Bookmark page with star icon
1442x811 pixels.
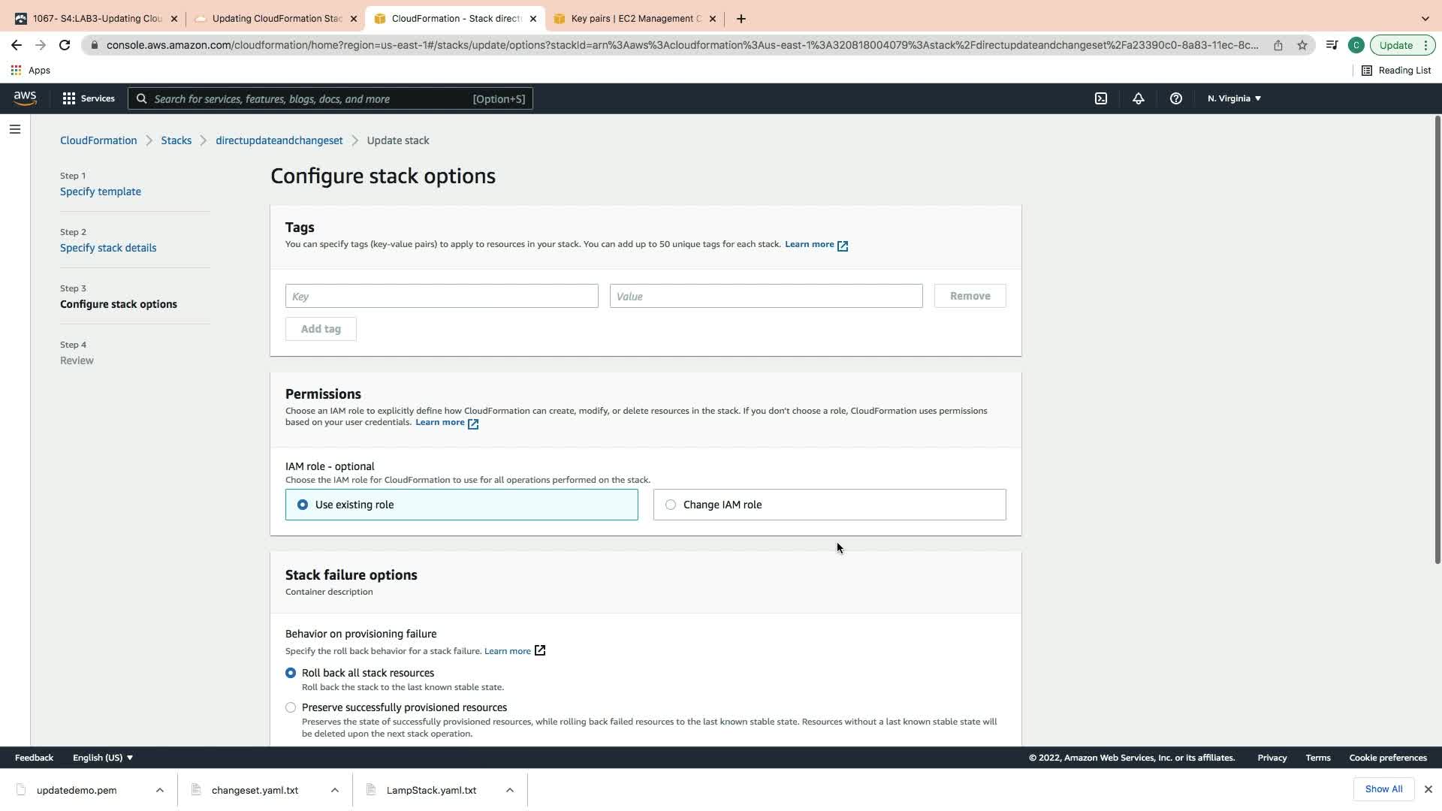[x=1302, y=45]
